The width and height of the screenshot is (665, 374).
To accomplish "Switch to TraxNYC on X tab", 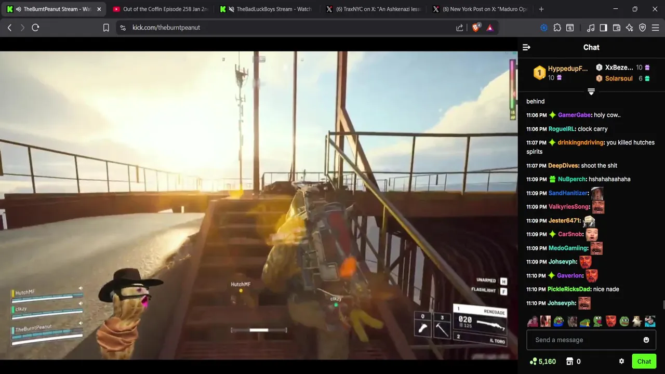I will tap(373, 9).
